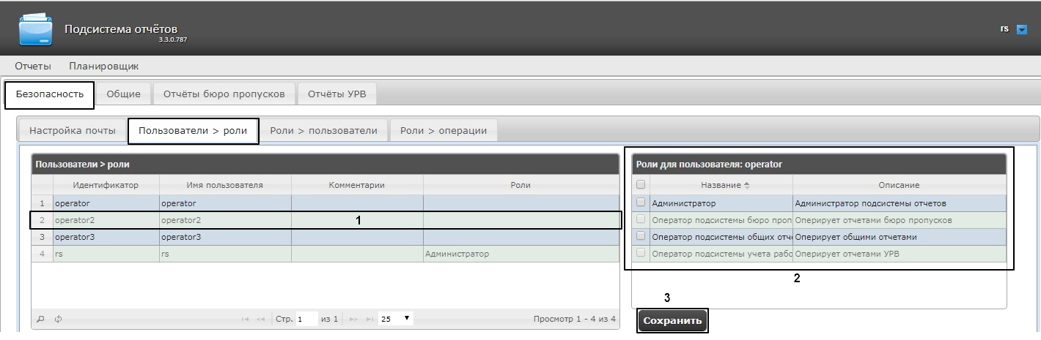1041x340 pixels.
Task: Click the page number input field
Action: pyautogui.click(x=306, y=319)
